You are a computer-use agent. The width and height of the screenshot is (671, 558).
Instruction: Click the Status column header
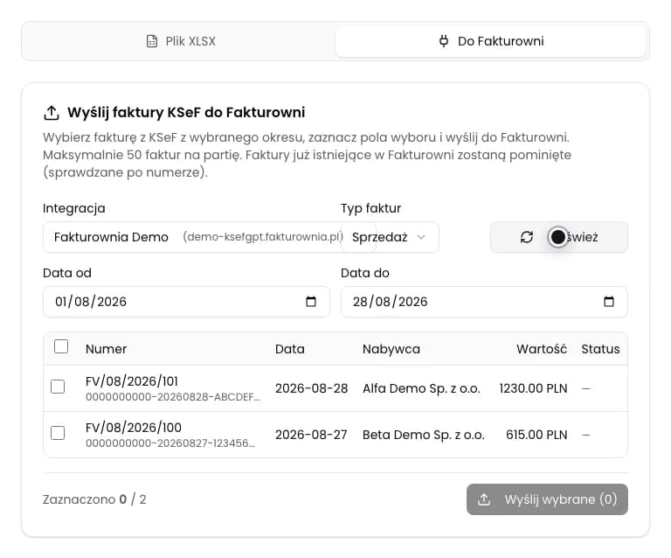coord(600,349)
